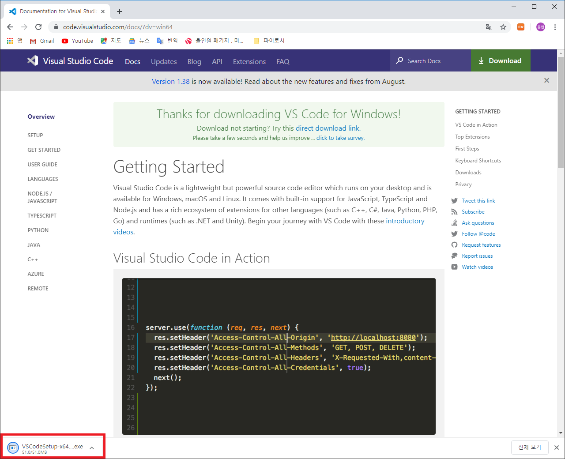Expand the VSCodeSetup download options chevron
Image resolution: width=565 pixels, height=459 pixels.
pyautogui.click(x=92, y=448)
